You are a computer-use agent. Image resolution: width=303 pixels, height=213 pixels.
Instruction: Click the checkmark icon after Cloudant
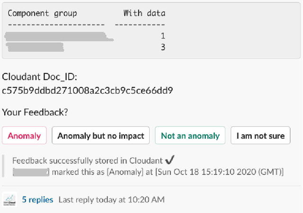click(x=170, y=160)
